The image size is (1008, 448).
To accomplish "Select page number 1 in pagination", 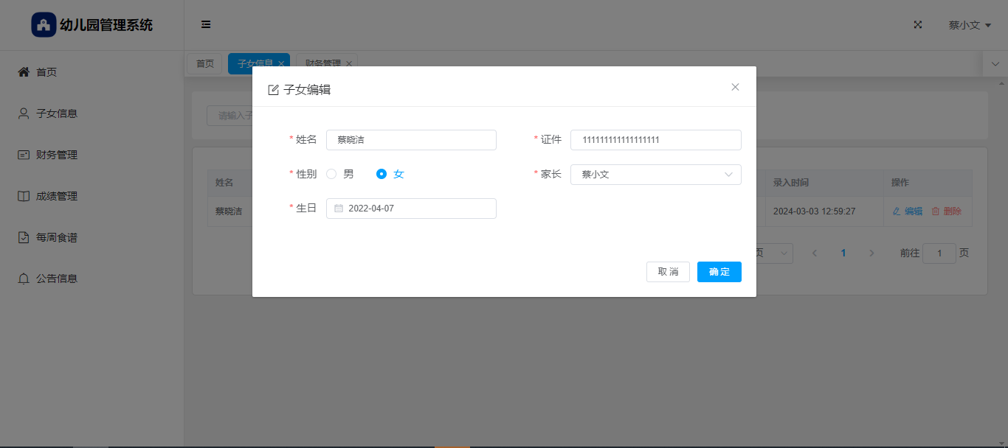I will pos(843,253).
